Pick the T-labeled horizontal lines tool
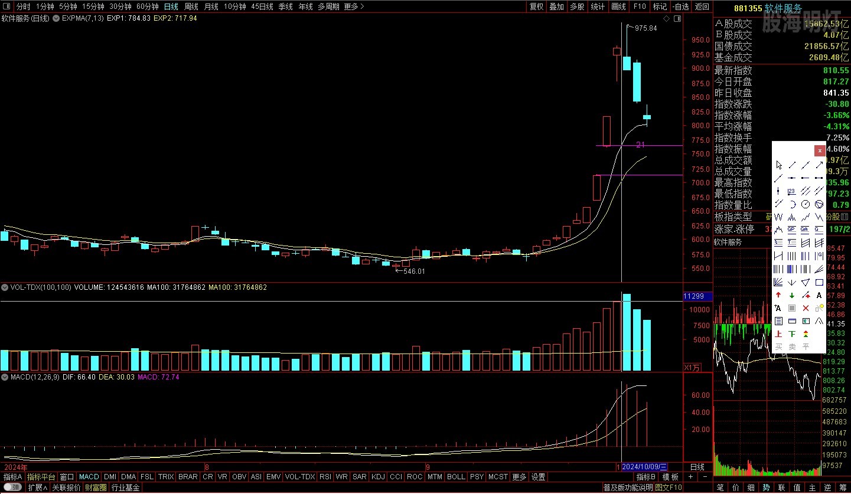This screenshot has width=851, height=494. (792, 243)
